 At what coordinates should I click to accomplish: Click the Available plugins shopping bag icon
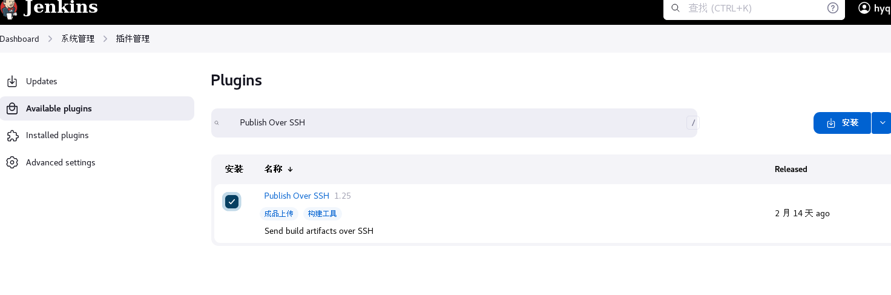tap(12, 108)
